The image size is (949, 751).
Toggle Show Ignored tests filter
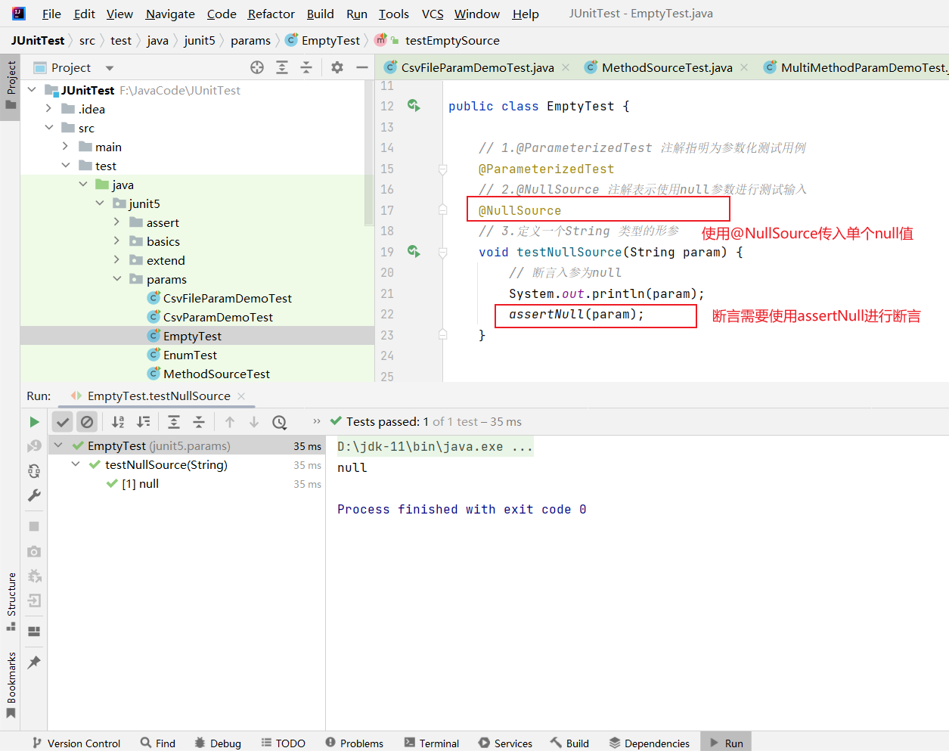click(x=87, y=422)
